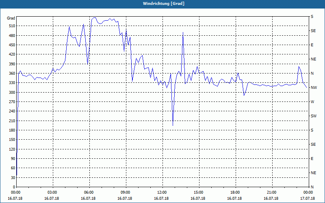Viewport: 325px width, 203px height.
Task: Click the "Grad" axis unit label
Action: [11, 18]
